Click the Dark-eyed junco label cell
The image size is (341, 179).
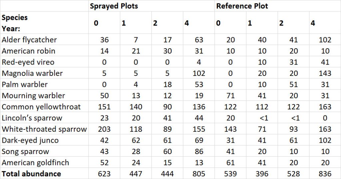click(x=44, y=140)
